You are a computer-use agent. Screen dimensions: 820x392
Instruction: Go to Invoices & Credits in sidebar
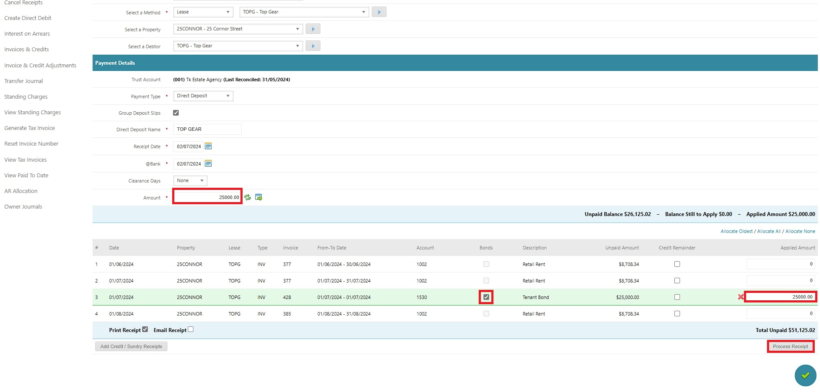click(27, 50)
